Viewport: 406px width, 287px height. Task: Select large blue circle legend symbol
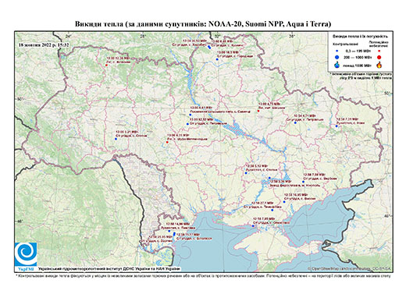pyautogui.click(x=337, y=57)
